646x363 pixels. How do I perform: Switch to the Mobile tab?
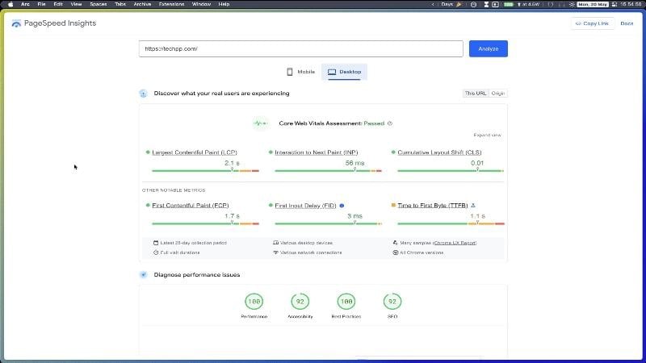coord(300,72)
